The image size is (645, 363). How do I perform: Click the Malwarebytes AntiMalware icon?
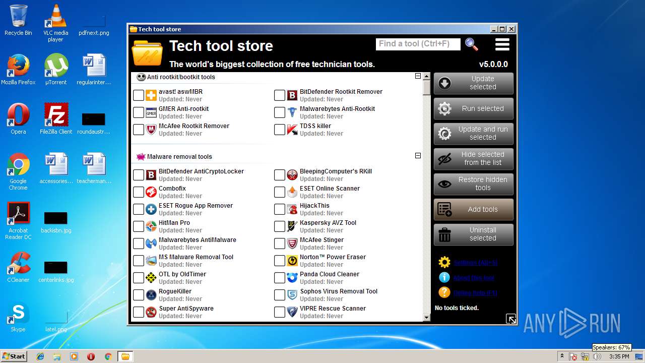click(151, 244)
